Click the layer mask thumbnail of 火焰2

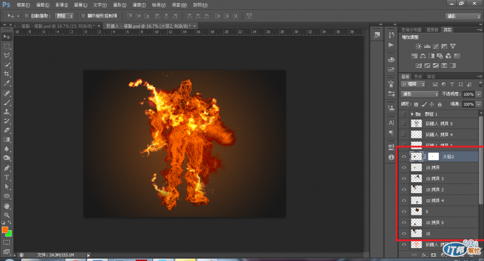[433, 157]
